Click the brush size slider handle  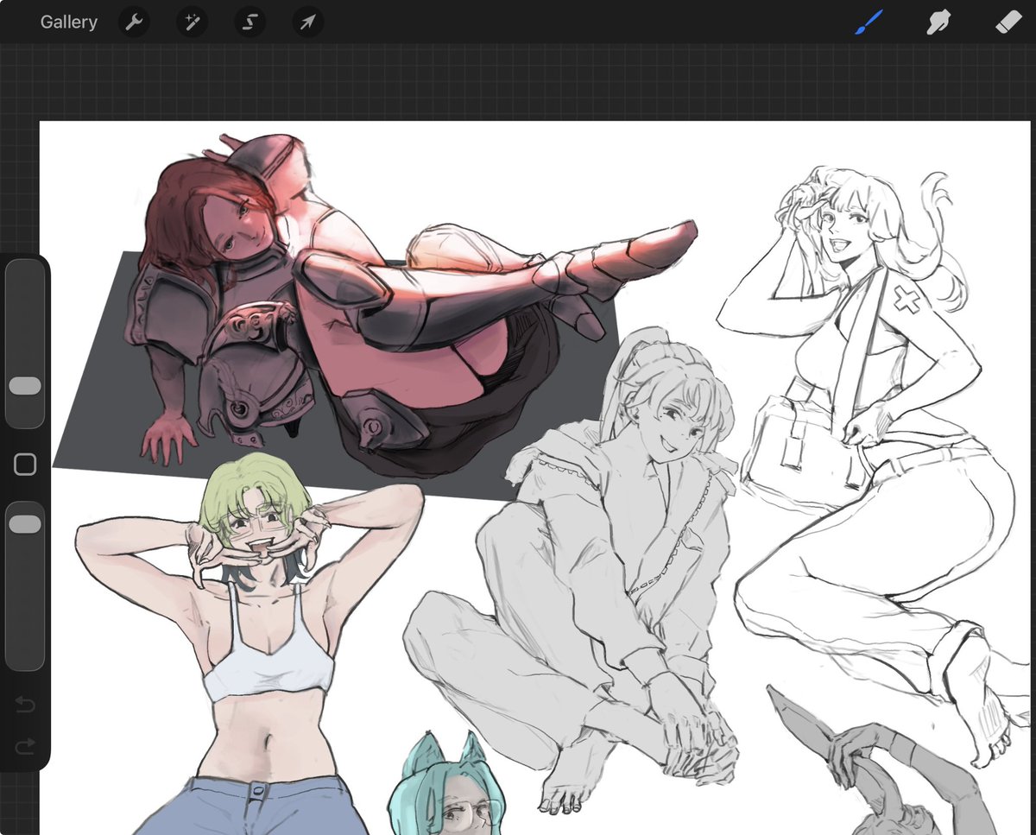[x=25, y=386]
